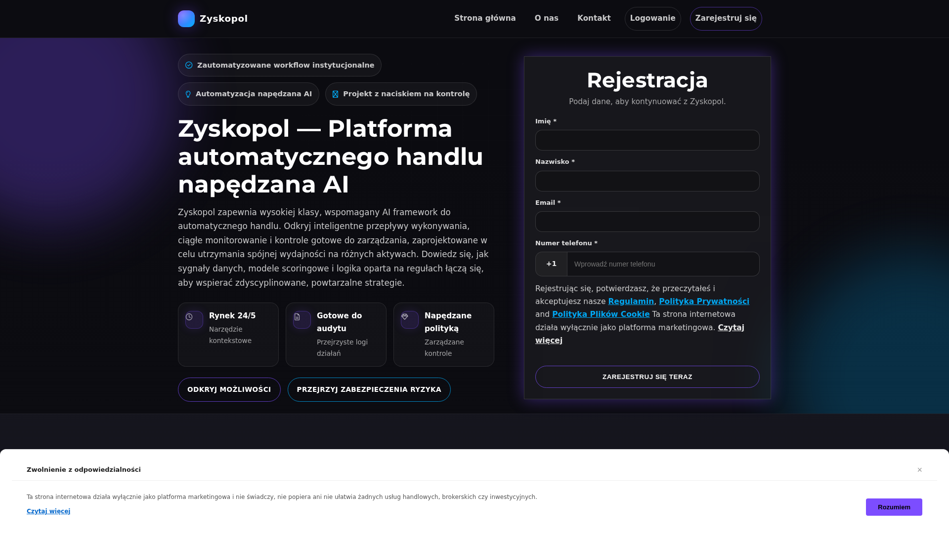Open the Kontakt nav link
Viewport: 949px width, 533px height.
[594, 18]
